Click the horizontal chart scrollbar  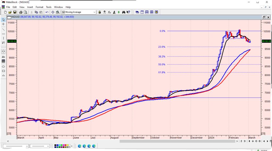[x=178, y=141]
